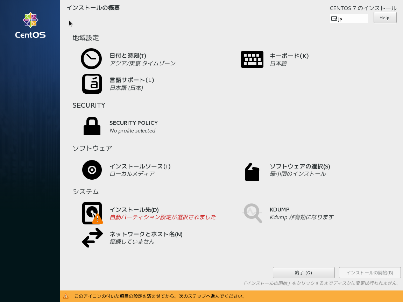
Task: Open the installation source disc icon
Action: click(92, 170)
